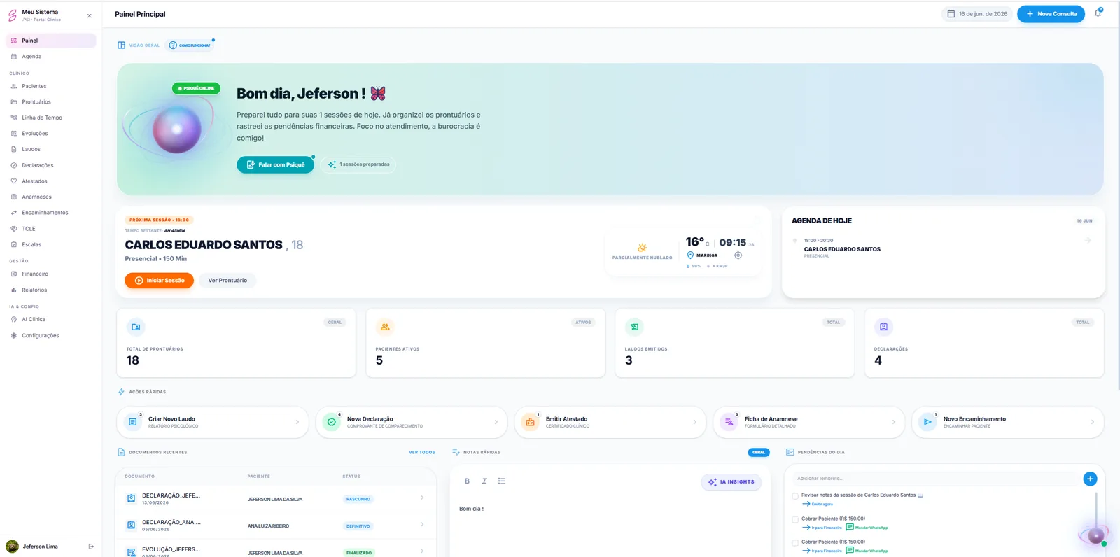Image resolution: width=1120 pixels, height=557 pixels.
Task: Open the VER TODOS link for recent documents
Action: (422, 452)
